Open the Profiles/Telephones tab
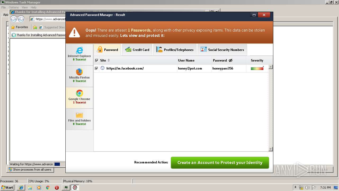Screen dimensions: 339x191 (175, 50)
